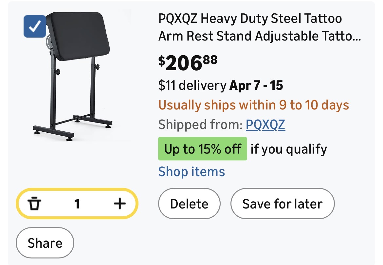Increase quantity with the plus icon

coord(120,204)
